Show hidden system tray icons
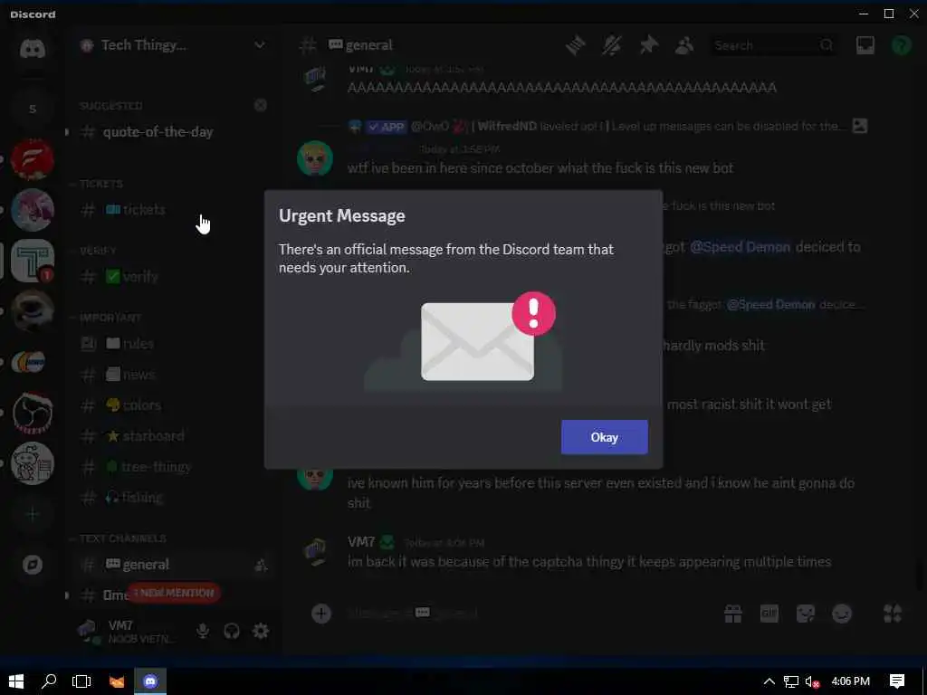The height and width of the screenshot is (695, 927). pos(769,681)
